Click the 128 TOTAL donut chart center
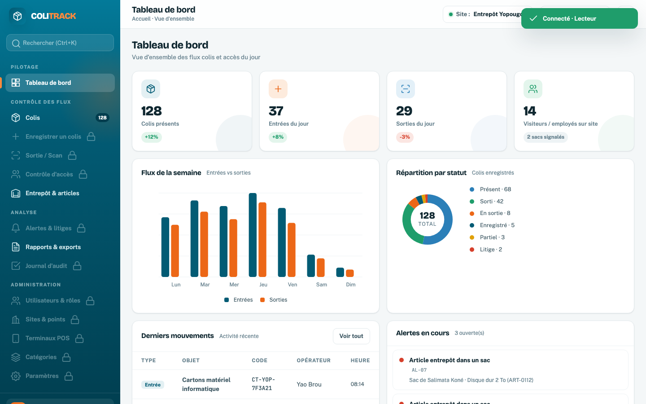This screenshot has height=404, width=646. point(428,219)
